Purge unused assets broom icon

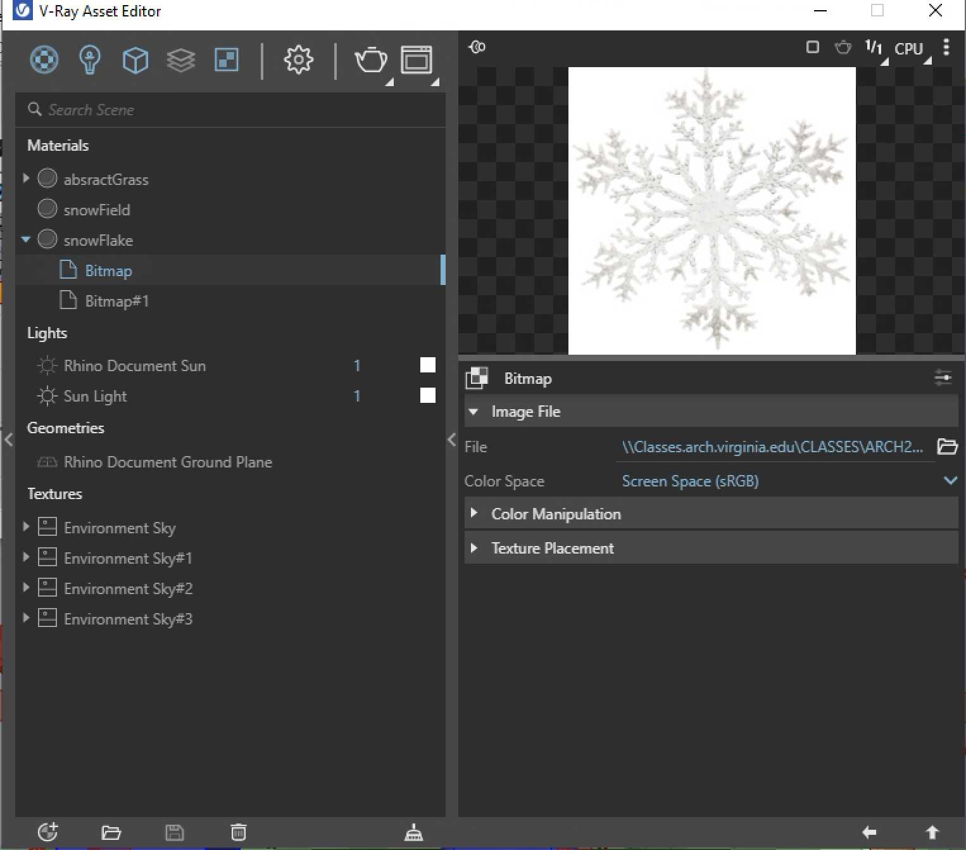(413, 832)
